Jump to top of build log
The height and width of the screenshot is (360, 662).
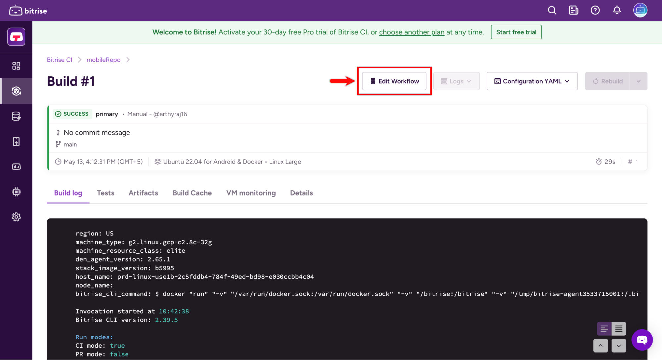point(601,346)
